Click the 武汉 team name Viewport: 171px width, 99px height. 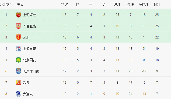26,83
